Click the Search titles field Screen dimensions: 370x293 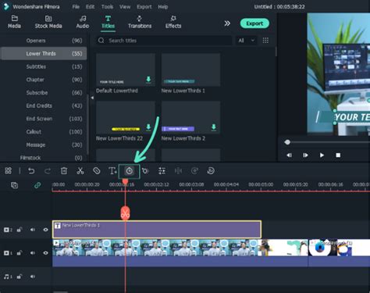point(164,41)
